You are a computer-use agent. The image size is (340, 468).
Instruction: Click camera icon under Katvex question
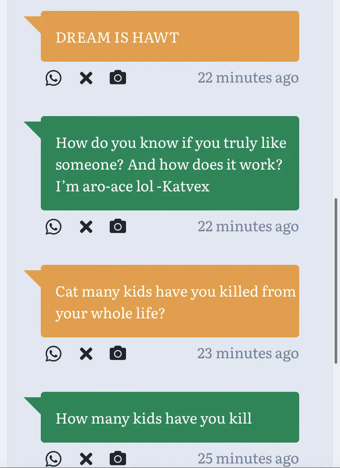(x=118, y=227)
